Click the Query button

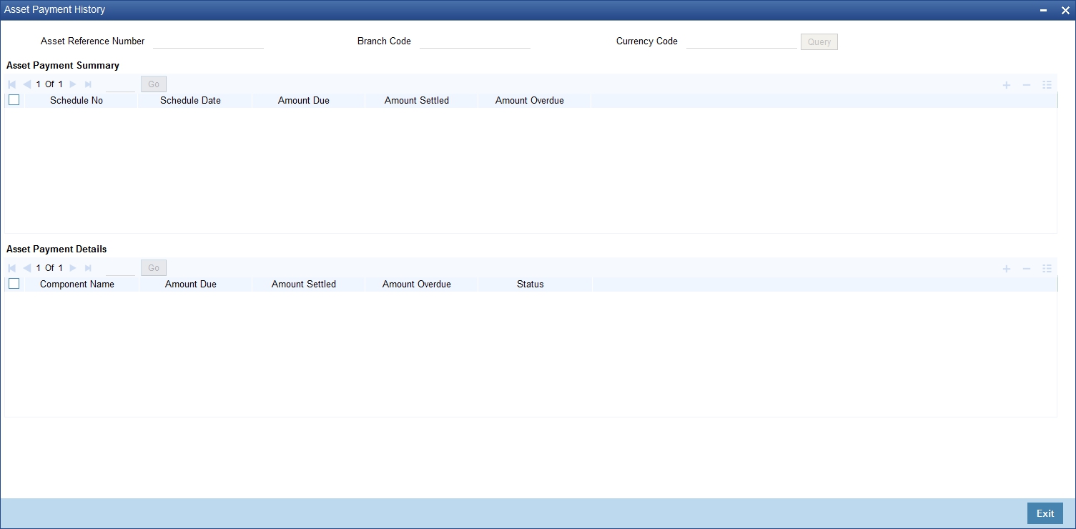click(819, 41)
